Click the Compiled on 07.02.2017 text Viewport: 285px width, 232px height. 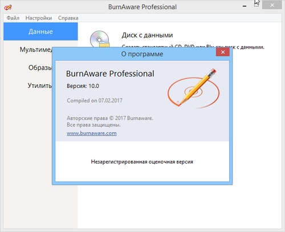[x=95, y=100]
